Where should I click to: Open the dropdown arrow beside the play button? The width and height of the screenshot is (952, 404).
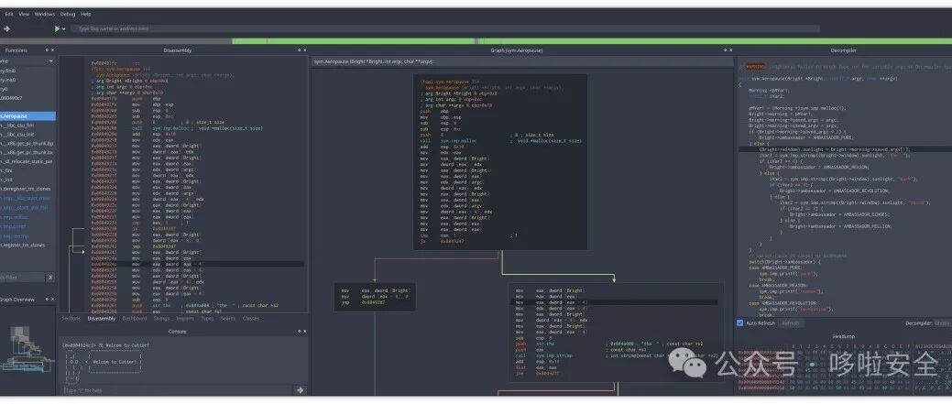pos(64,28)
